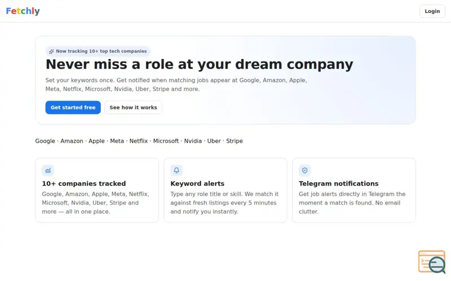
Task: Click 'Now tracking 10+ top tech companies' badge
Action: (x=98, y=51)
